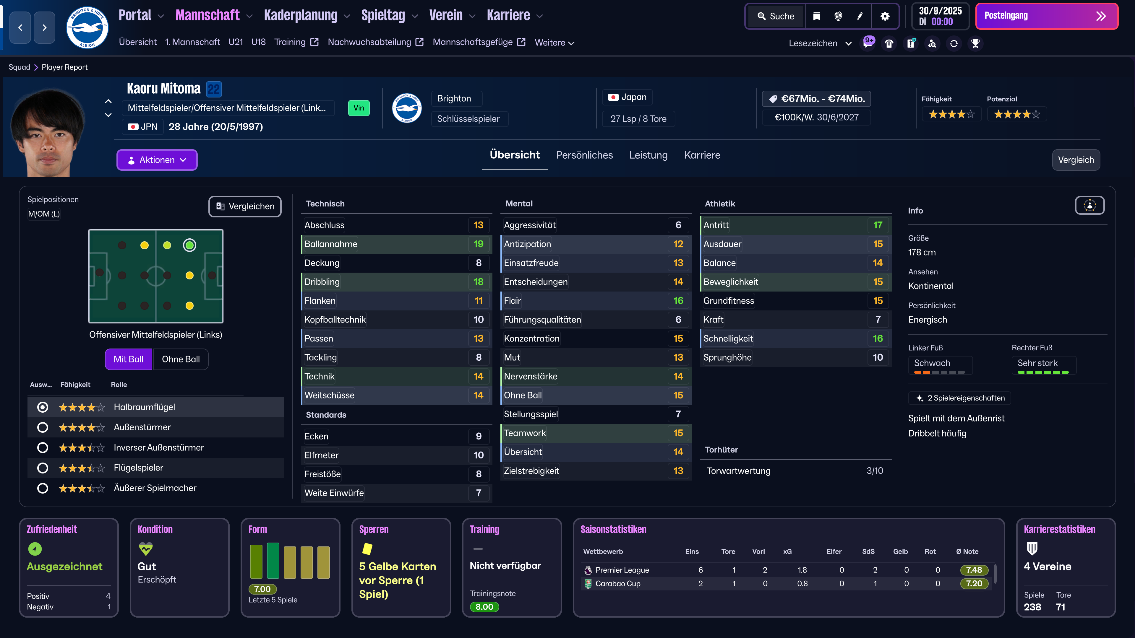Screen dimensions: 1135x638
Task: Click the player search scouting icon
Action: click(932, 43)
